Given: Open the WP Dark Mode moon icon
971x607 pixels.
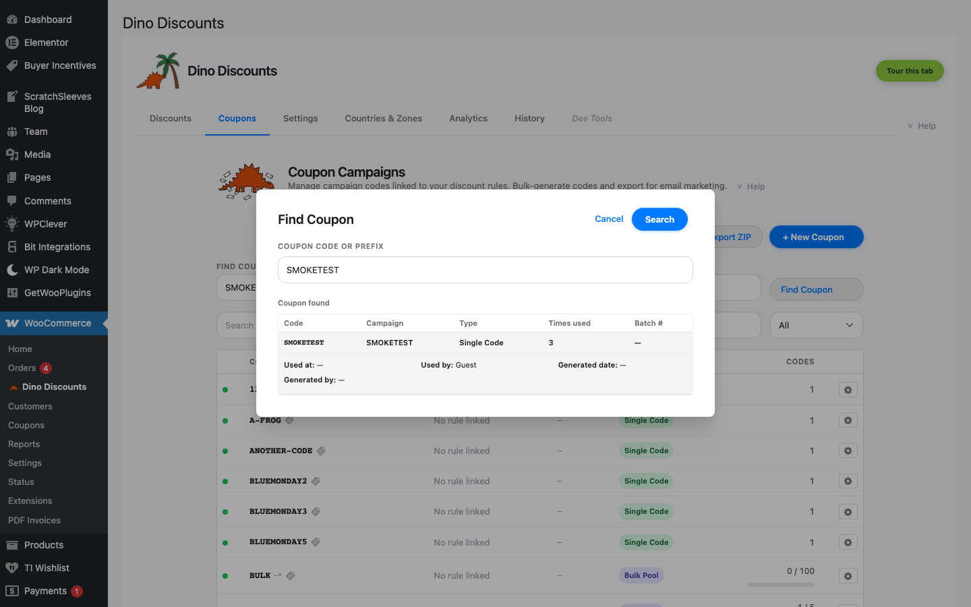Looking at the screenshot, I should point(12,270).
